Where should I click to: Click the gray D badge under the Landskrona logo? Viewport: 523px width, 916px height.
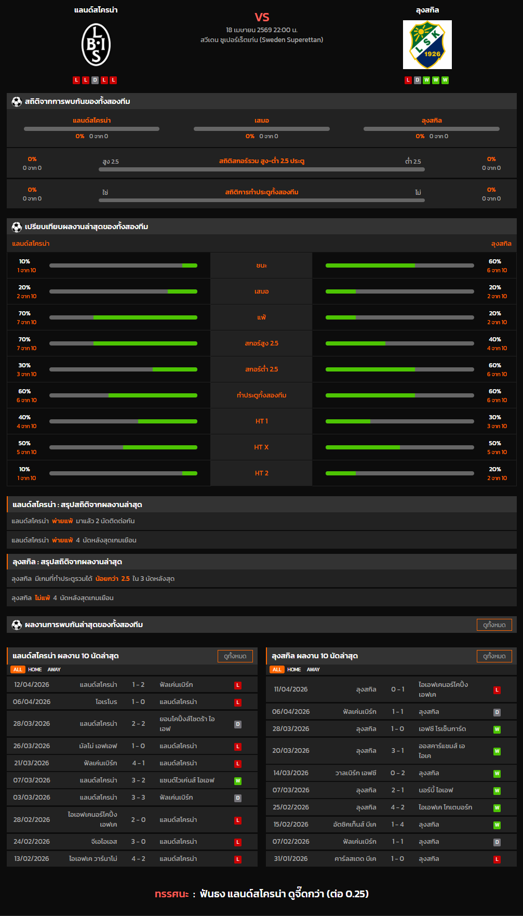point(95,80)
